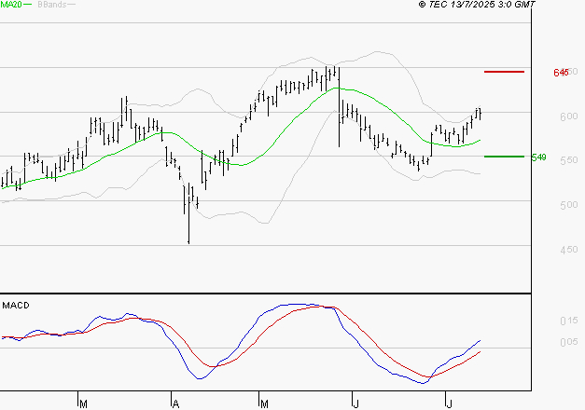585x410 pixels.
Task: Click the red 645 resistance value label
Action: [x=561, y=73]
